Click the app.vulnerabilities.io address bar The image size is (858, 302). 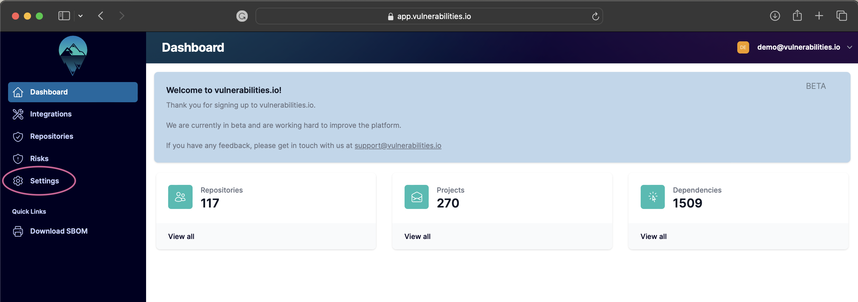coord(429,16)
